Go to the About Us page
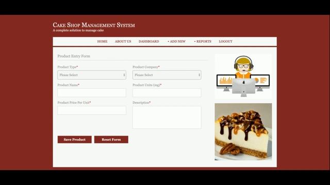The width and height of the screenshot is (330, 185). pyautogui.click(x=123, y=42)
